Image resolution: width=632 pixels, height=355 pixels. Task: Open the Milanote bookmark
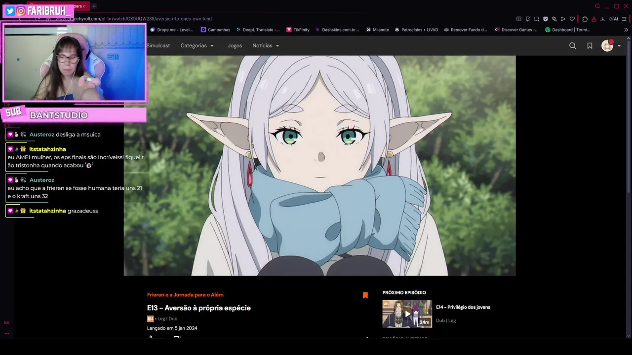pyautogui.click(x=377, y=30)
